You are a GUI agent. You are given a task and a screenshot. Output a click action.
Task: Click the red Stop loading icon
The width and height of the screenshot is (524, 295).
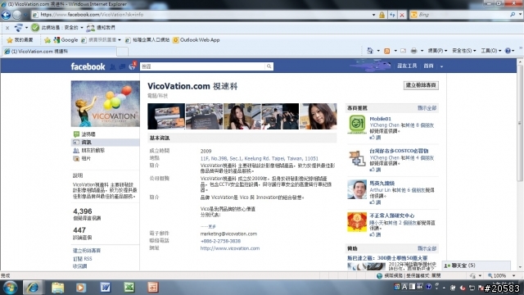402,15
